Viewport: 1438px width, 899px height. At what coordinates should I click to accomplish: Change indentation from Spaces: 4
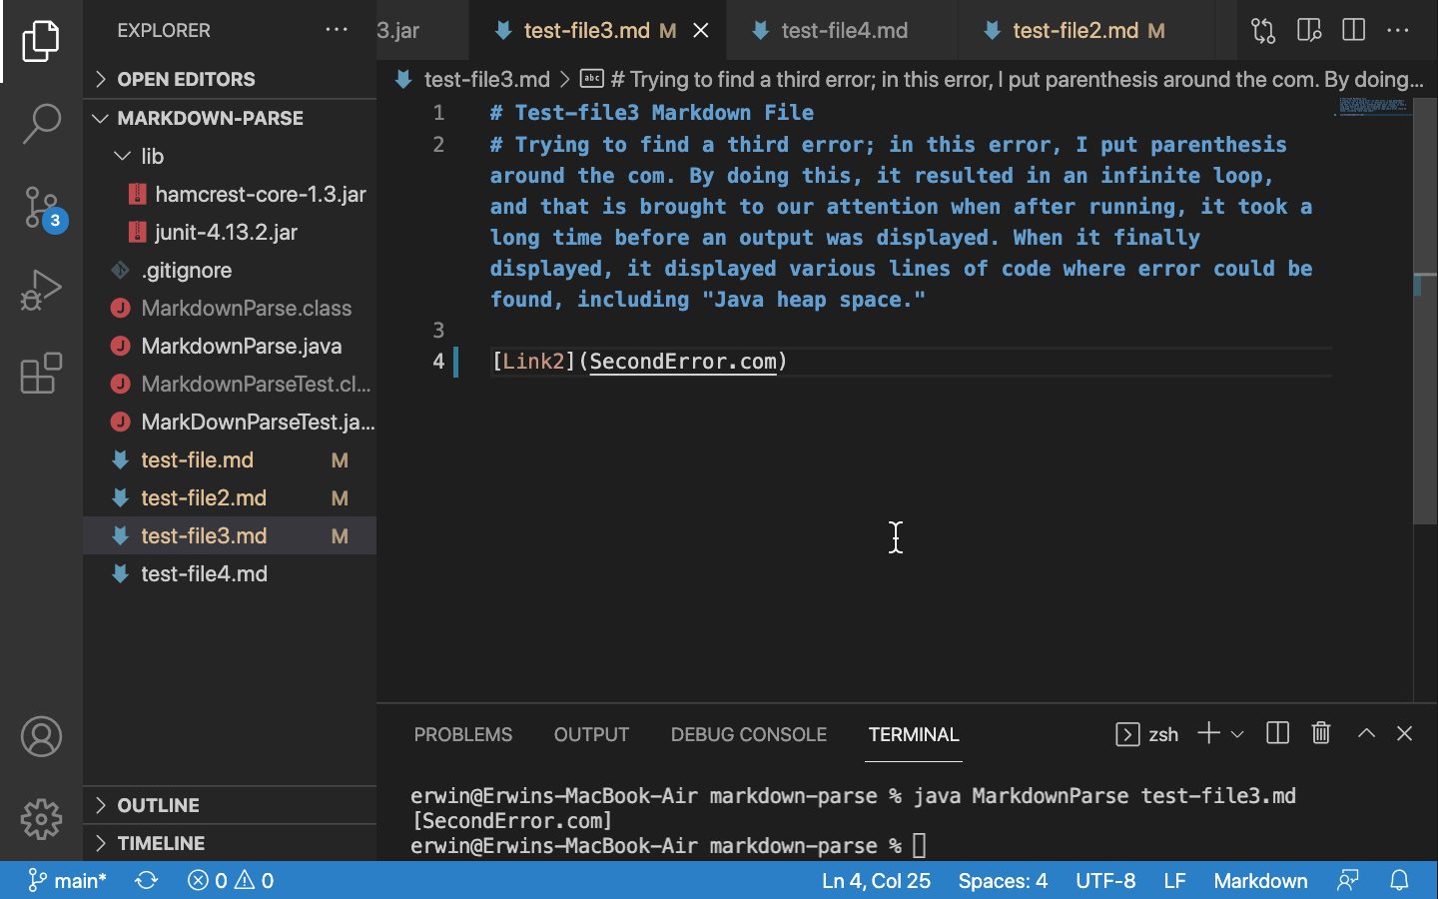click(1003, 880)
